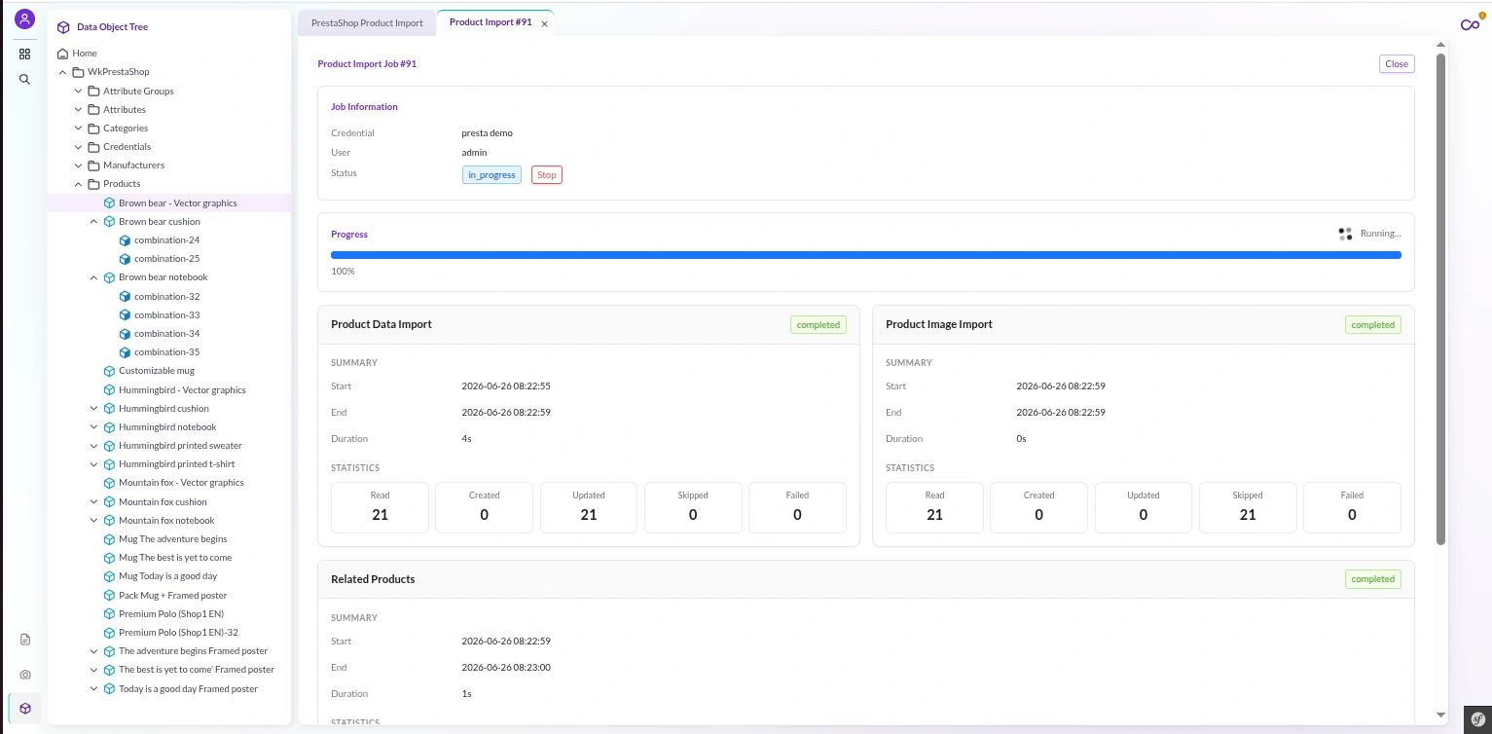
Task: Expand the Hummingbird cushion node
Action: [94, 409]
